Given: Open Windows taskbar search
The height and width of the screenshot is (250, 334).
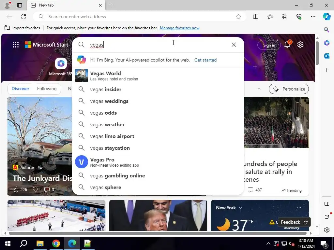Looking at the screenshot, I should [x=23, y=243].
